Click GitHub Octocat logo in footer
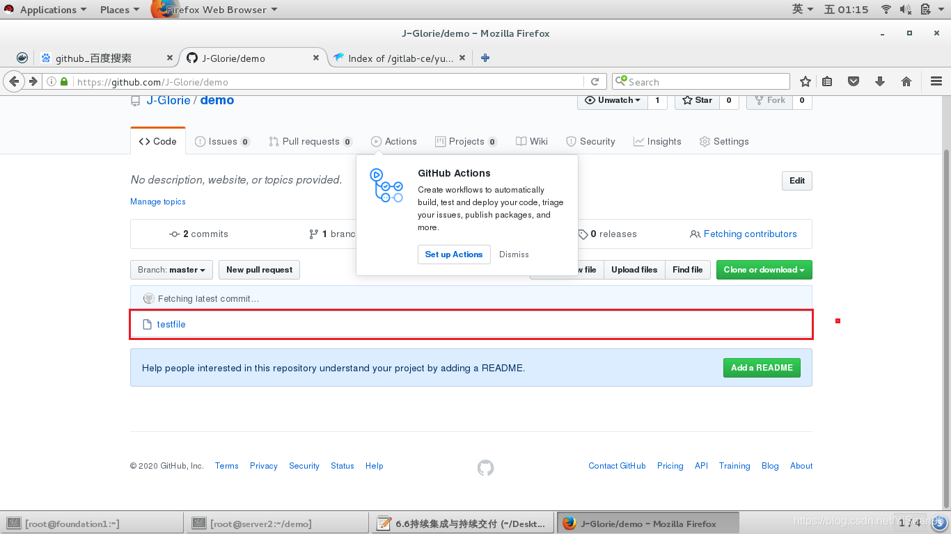This screenshot has height=534, width=951. (x=486, y=468)
